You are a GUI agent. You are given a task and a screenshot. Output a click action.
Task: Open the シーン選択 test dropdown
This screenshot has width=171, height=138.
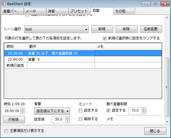pos(56,29)
